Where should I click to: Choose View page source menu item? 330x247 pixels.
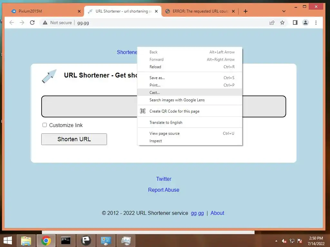tap(189, 133)
